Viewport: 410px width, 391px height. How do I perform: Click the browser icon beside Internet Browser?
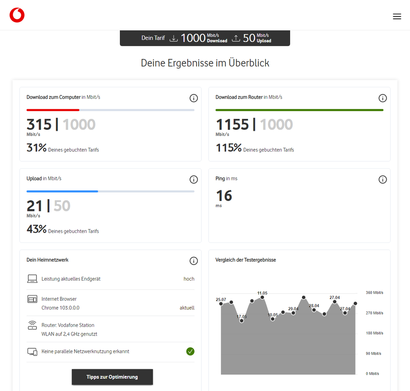coord(32,299)
